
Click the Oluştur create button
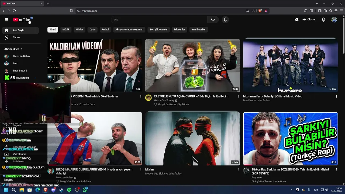point(309,19)
